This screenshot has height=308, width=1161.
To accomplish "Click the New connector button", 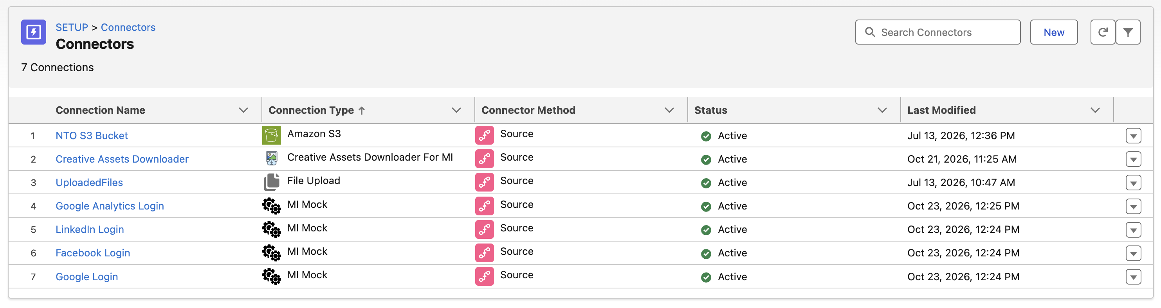I will point(1054,32).
